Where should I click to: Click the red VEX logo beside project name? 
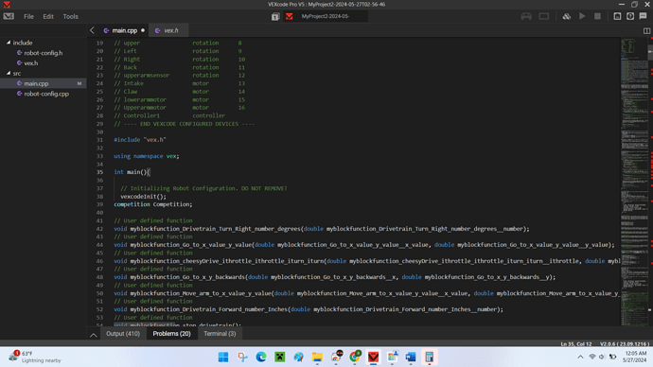click(289, 17)
